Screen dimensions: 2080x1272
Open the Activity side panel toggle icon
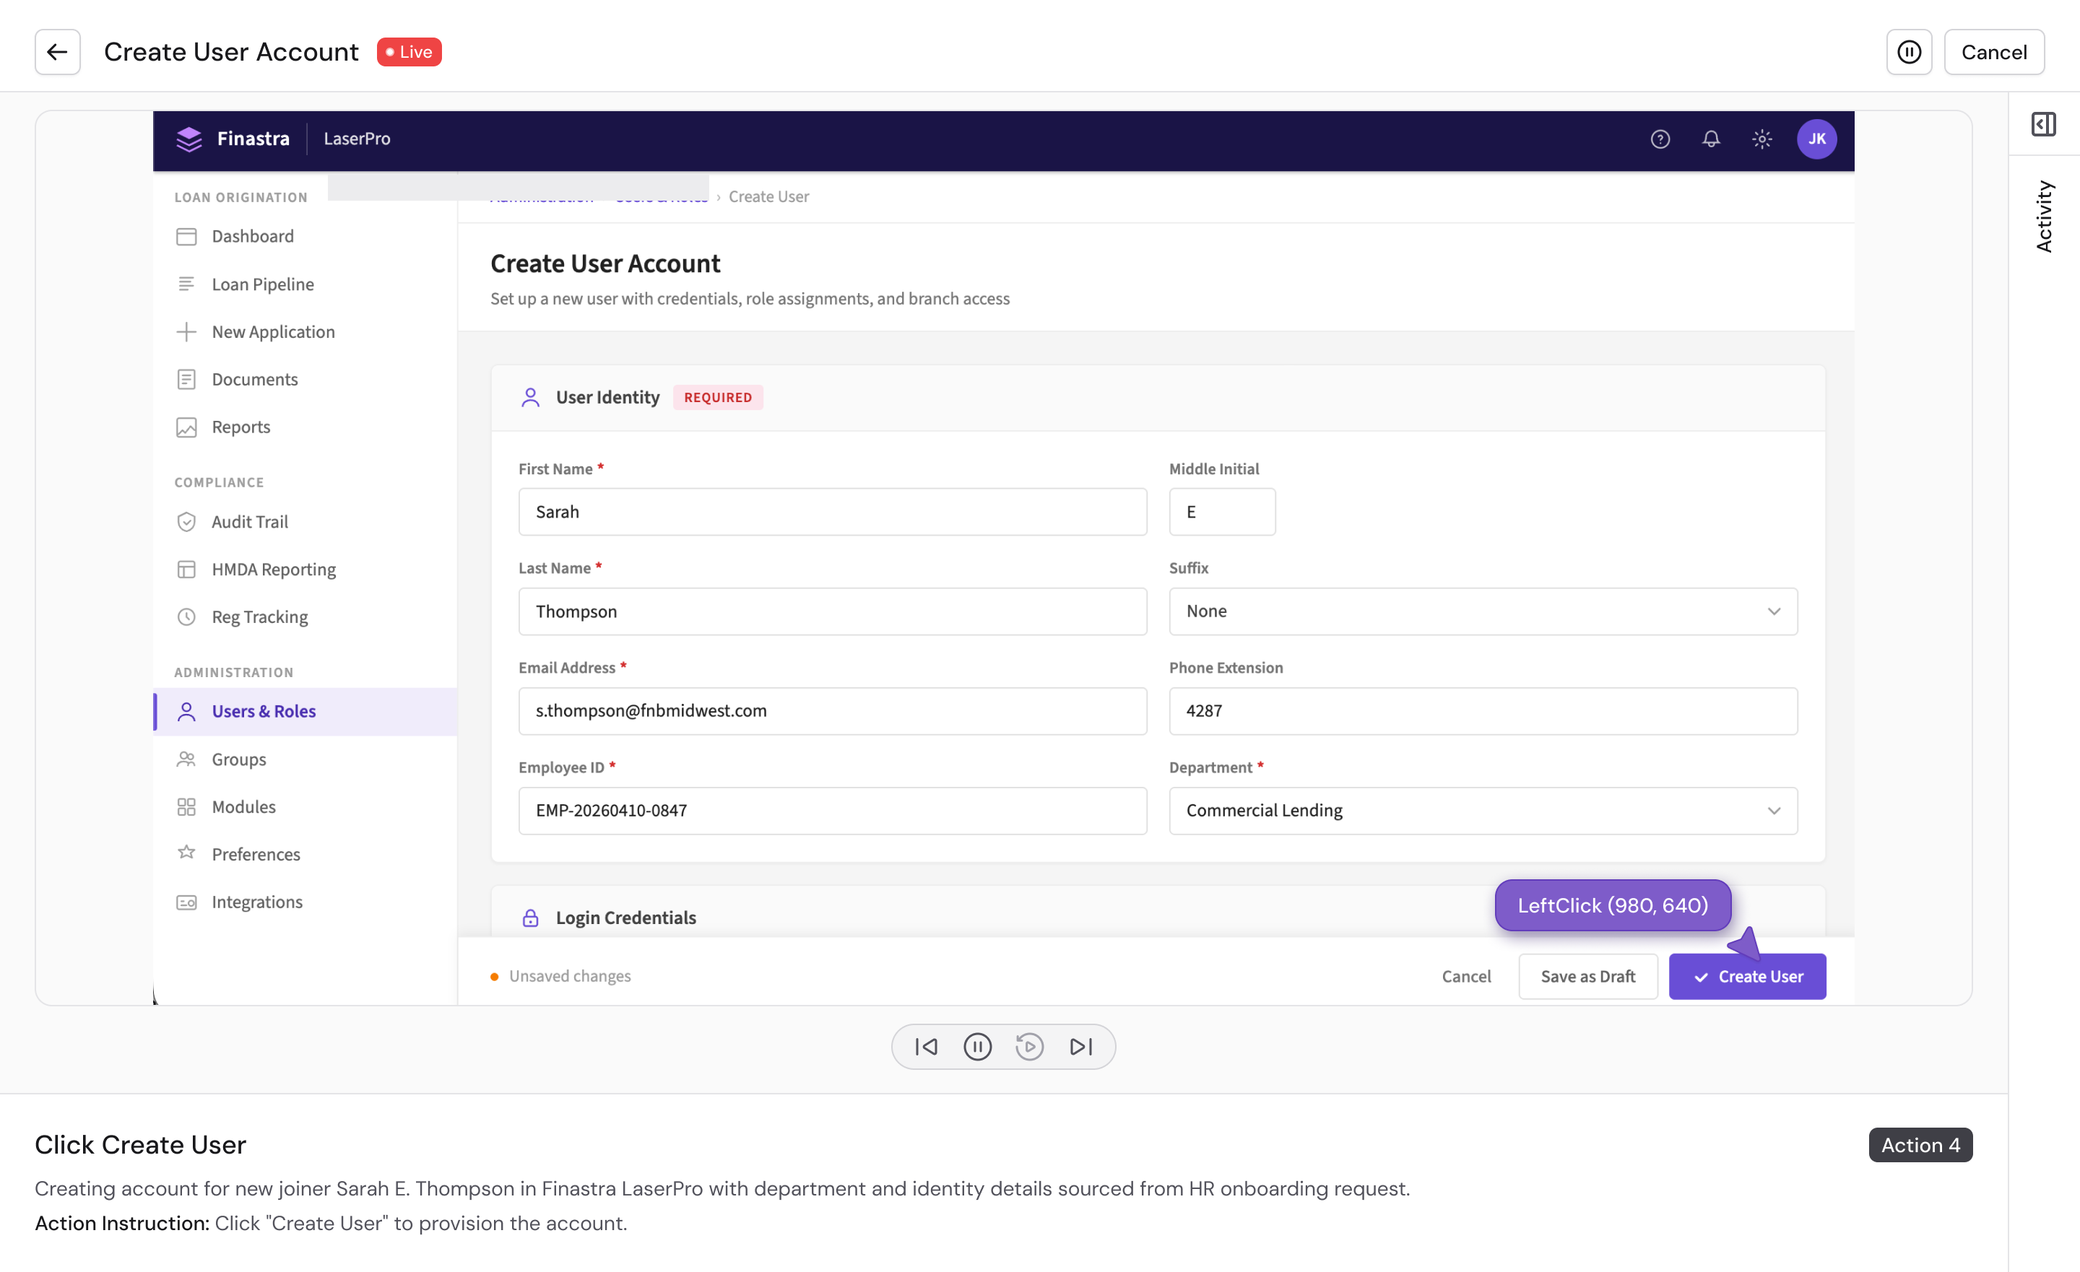coord(2043,124)
